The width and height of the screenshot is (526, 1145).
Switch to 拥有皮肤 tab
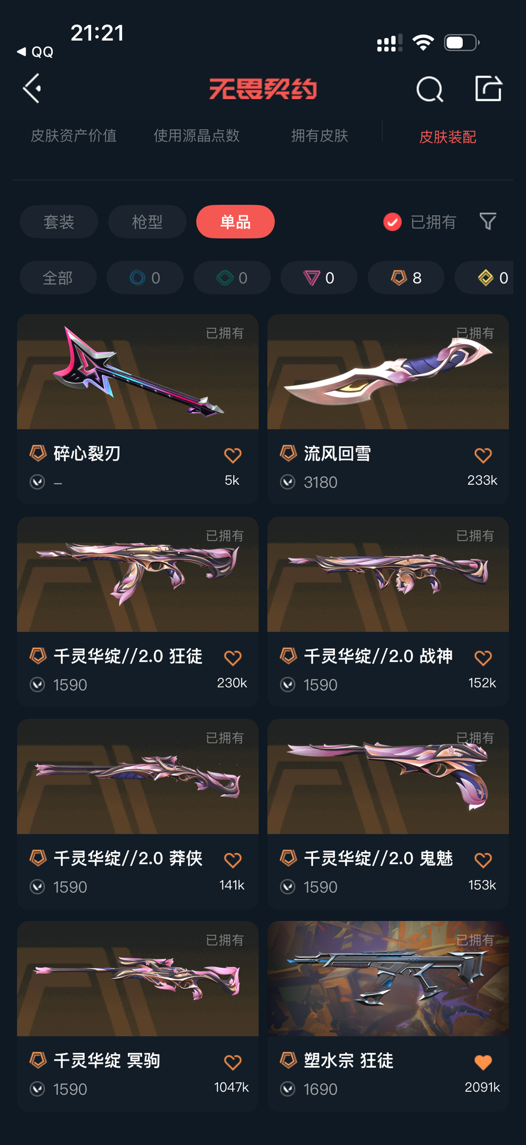point(319,136)
